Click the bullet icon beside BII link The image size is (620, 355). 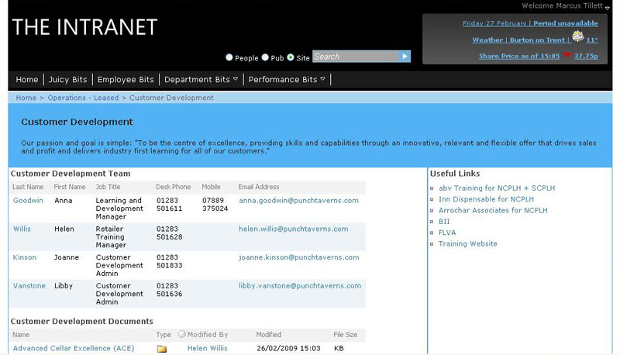(432, 222)
